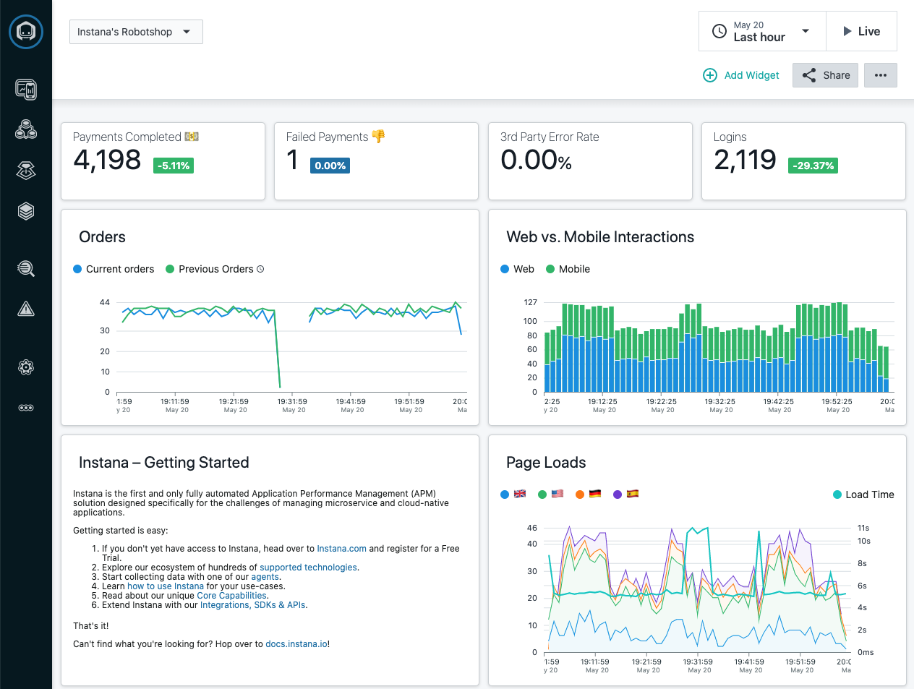The width and height of the screenshot is (914, 689).
Task: Select the Platforms sidebar icon
Action: click(x=26, y=171)
